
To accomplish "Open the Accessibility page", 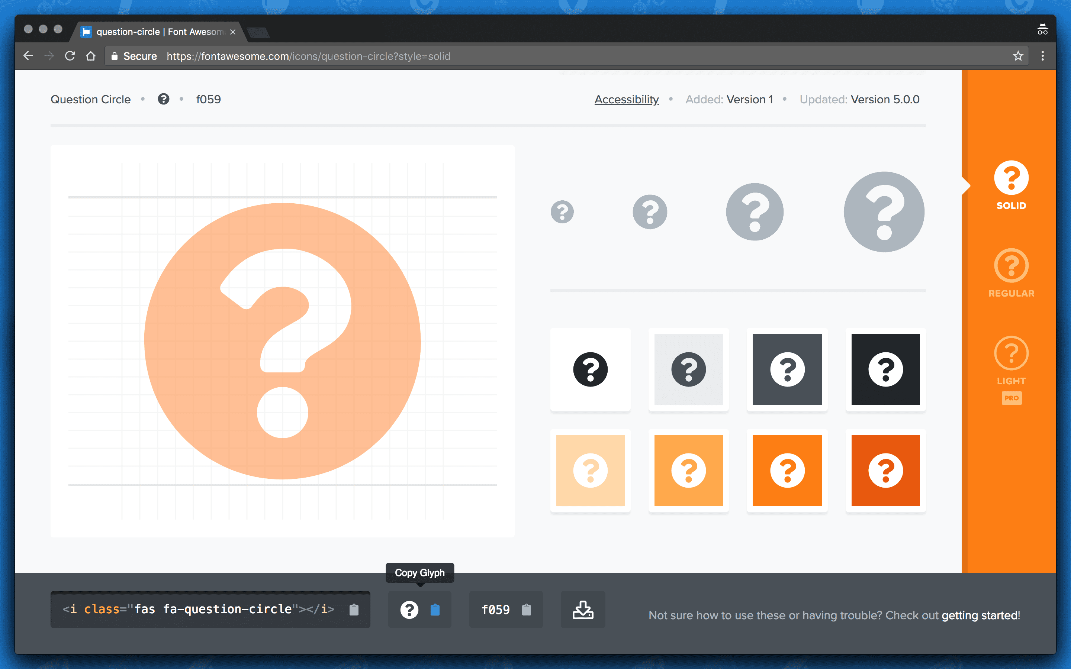I will pyautogui.click(x=626, y=99).
